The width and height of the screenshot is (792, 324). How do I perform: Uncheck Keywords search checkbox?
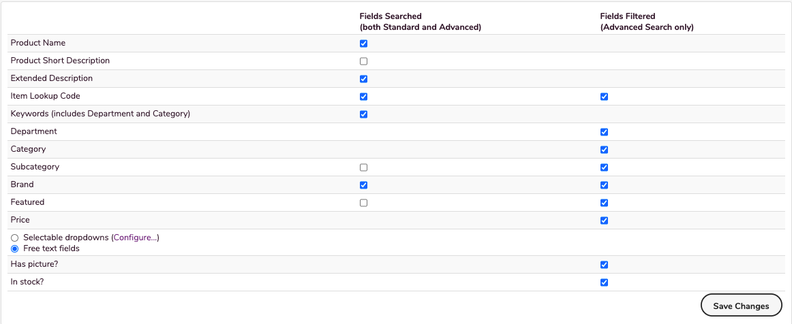coord(363,114)
